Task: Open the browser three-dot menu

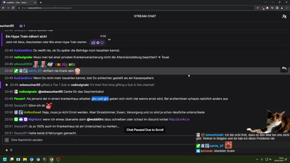Action: [x=287, y=8]
